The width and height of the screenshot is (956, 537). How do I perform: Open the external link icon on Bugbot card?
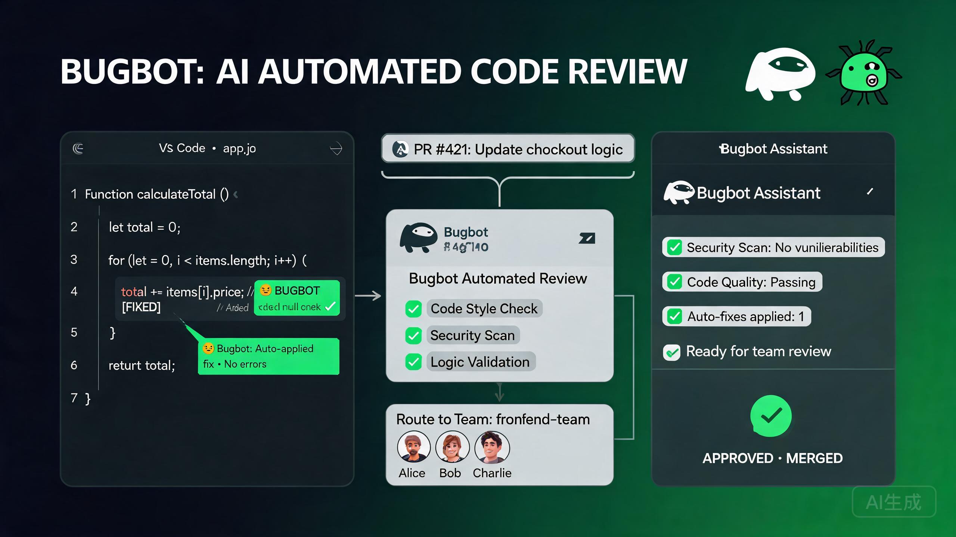587,238
